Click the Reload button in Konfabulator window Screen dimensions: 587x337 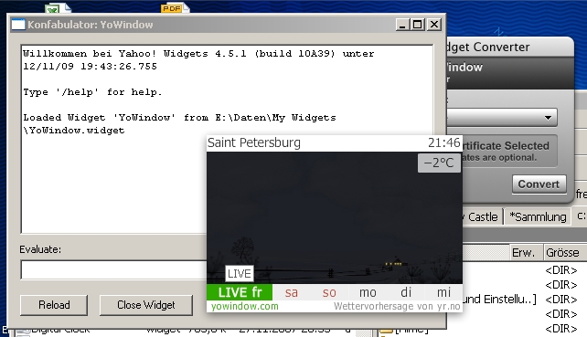[x=54, y=305]
